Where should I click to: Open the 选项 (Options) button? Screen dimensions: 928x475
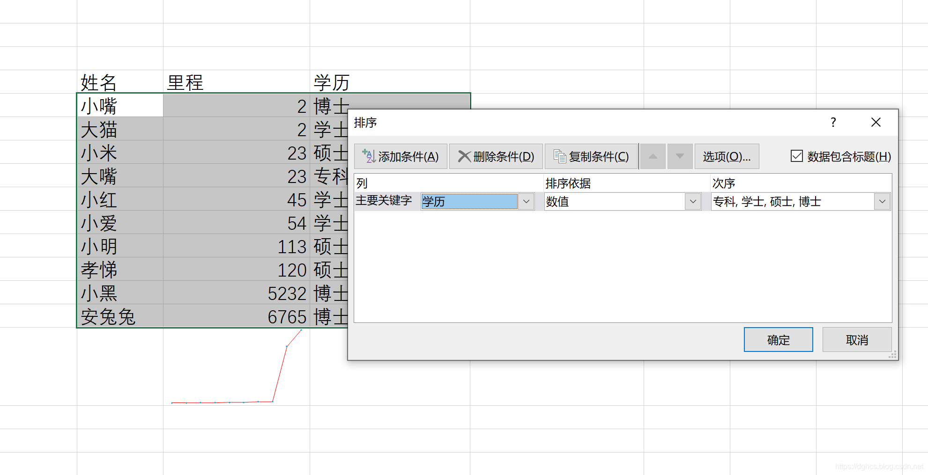pos(727,156)
